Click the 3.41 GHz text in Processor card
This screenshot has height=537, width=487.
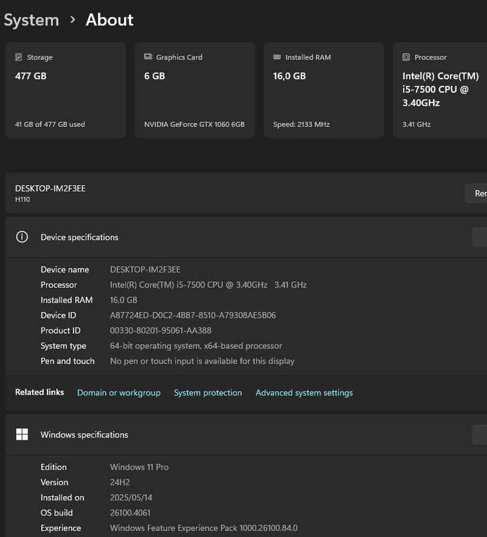tap(417, 124)
